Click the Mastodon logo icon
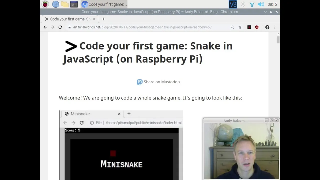Viewport: 320px width, 180px height. pos(139,82)
